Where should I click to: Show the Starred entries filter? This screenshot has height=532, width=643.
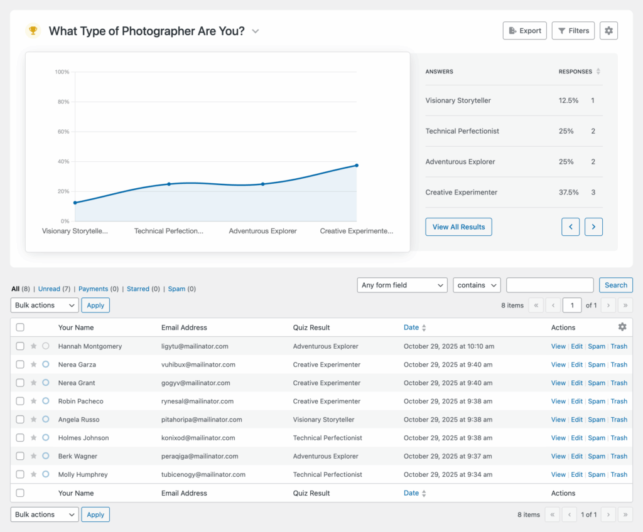point(138,289)
